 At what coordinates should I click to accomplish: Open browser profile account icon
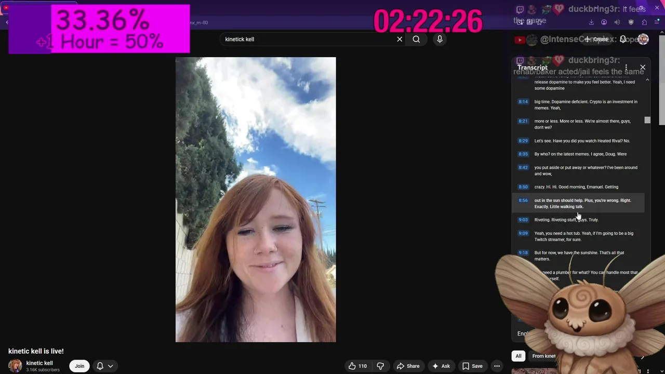pyautogui.click(x=604, y=22)
